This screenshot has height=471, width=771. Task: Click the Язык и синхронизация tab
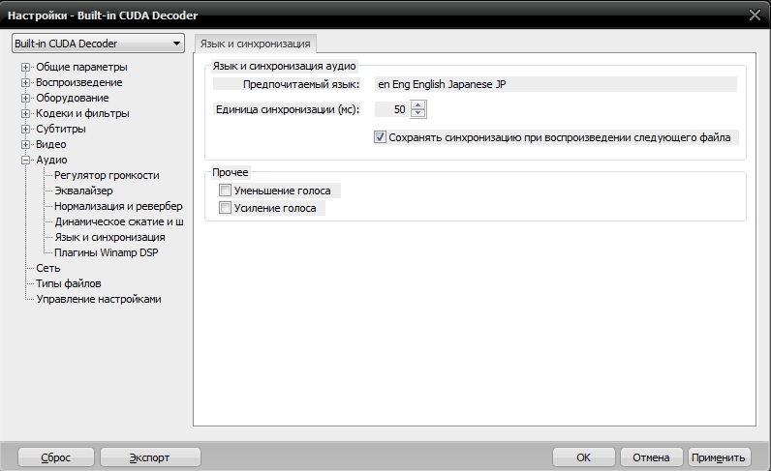pyautogui.click(x=255, y=44)
